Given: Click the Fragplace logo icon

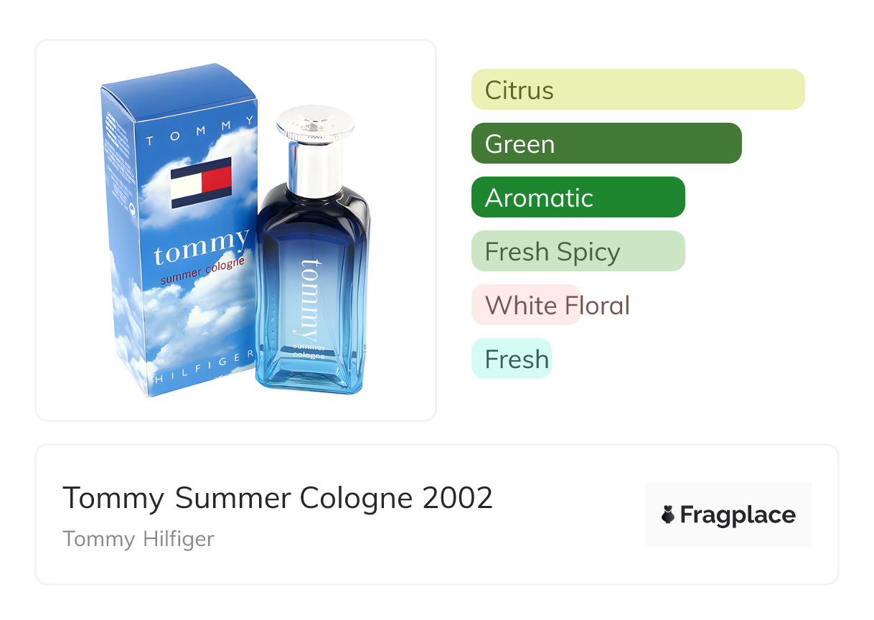Looking at the screenshot, I should (668, 515).
